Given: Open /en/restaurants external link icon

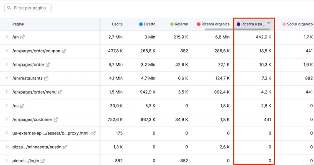Looking at the screenshot, I should pos(46,78).
